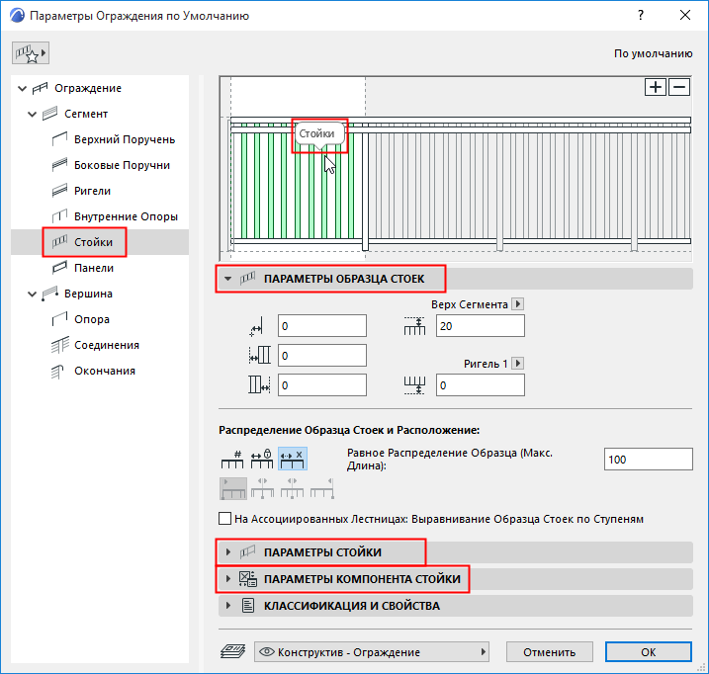
Task: Edit top offset field value 20
Action: coord(481,326)
